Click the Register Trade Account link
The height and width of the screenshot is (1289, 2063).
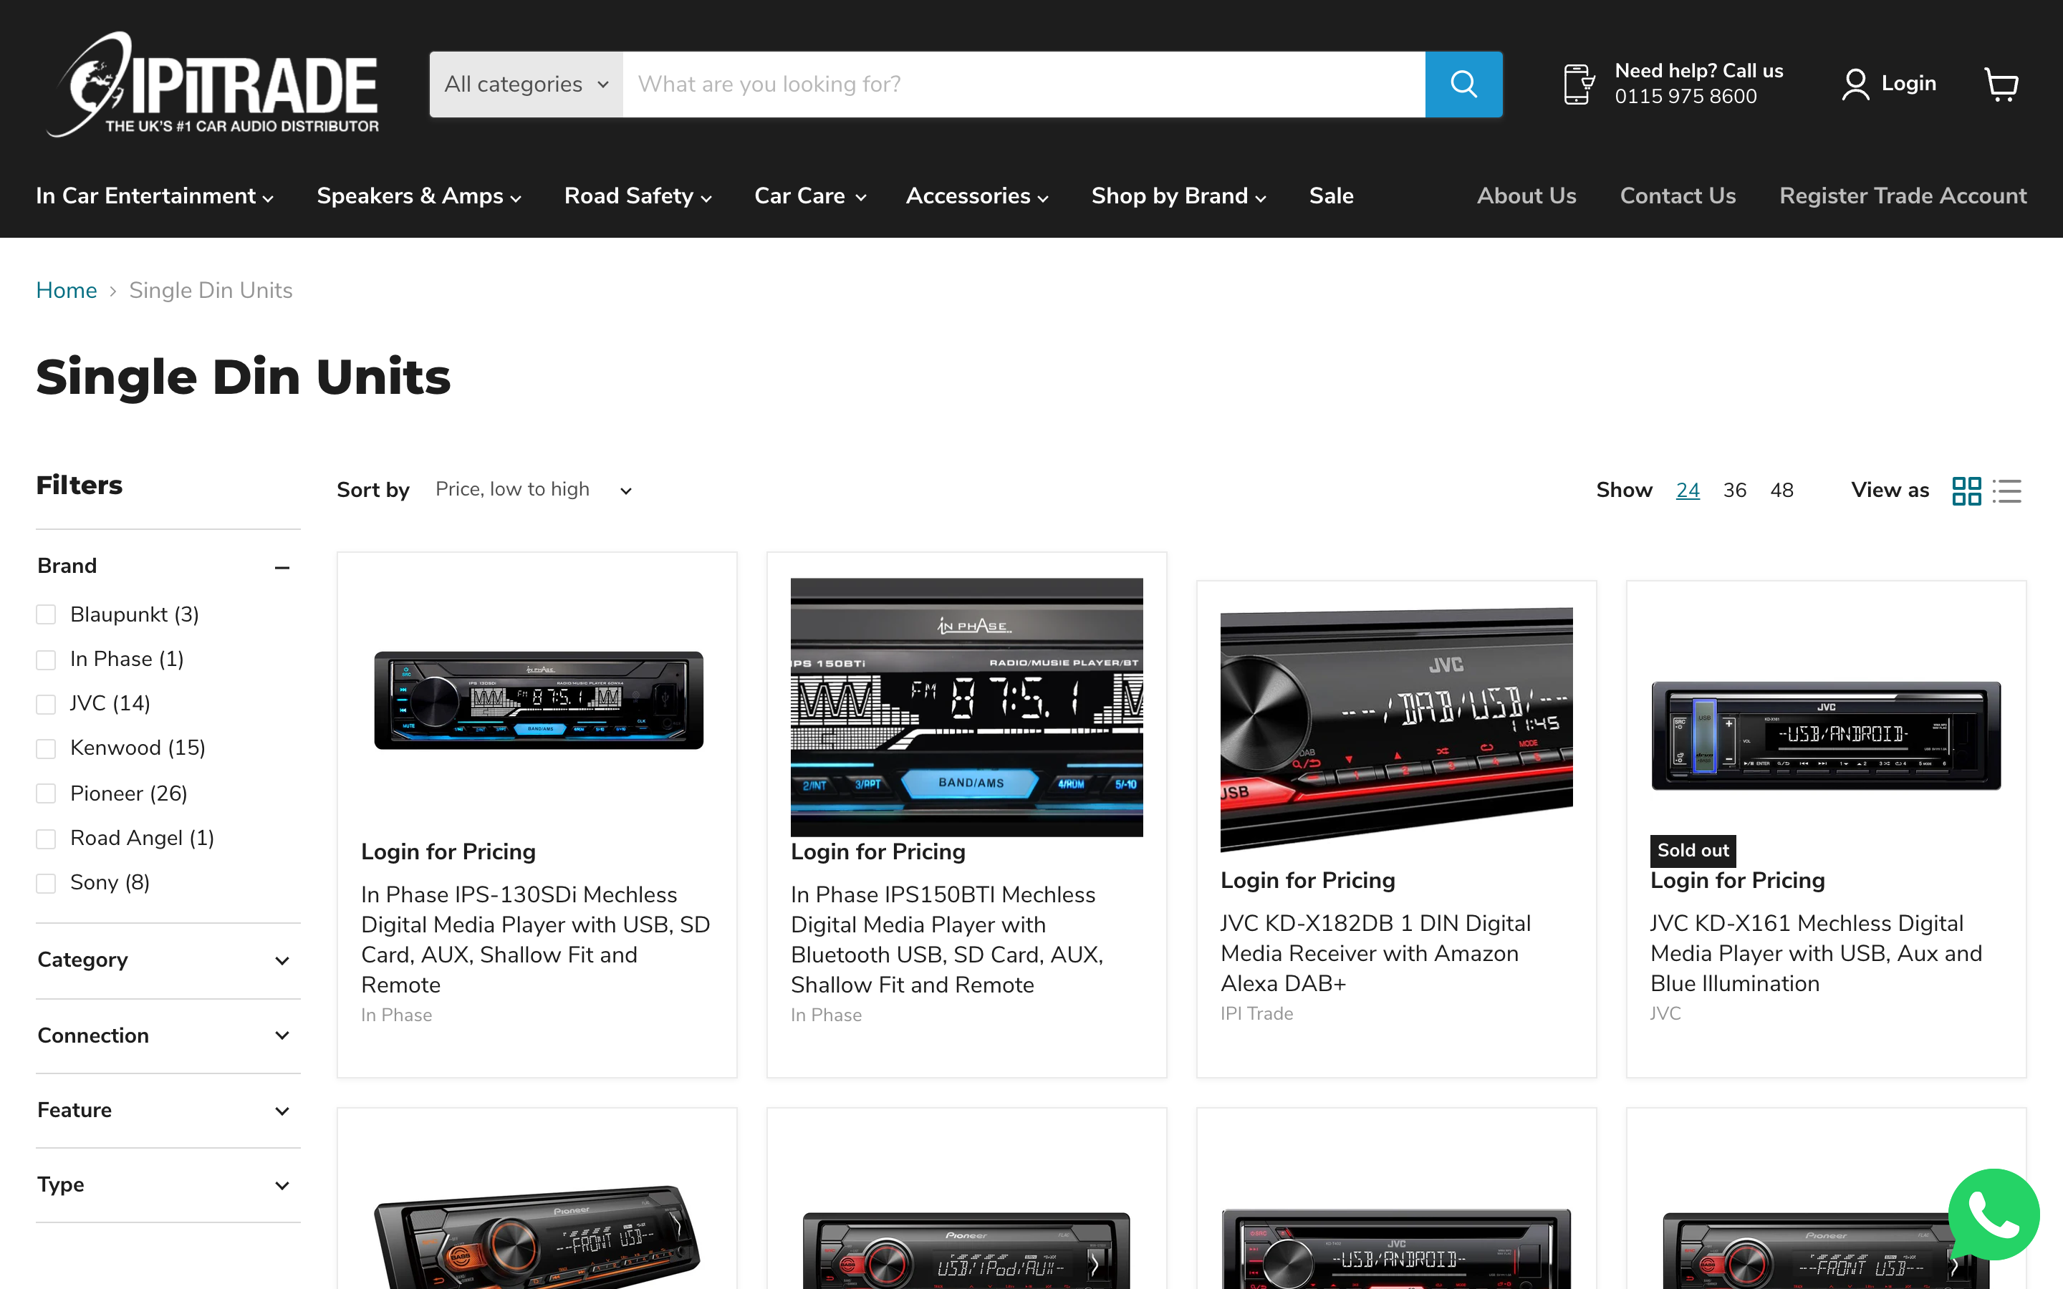coord(1903,195)
